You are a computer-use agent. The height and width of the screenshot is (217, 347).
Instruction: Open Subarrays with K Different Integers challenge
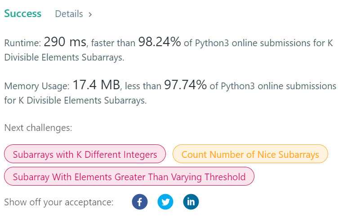tap(85, 155)
